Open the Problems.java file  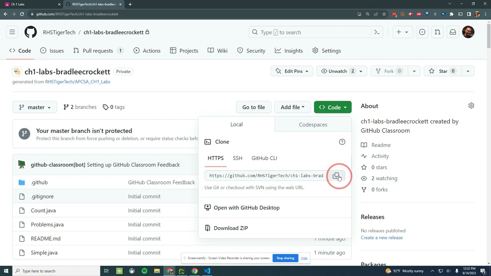click(47, 225)
